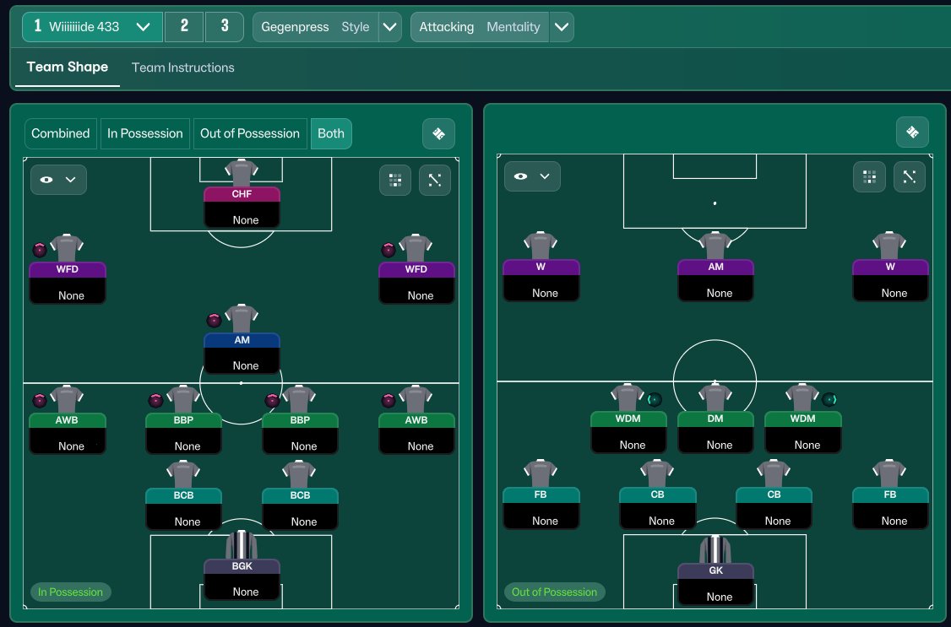Click the instruction badge on right WFD
This screenshot has height=627, width=951.
click(x=389, y=250)
